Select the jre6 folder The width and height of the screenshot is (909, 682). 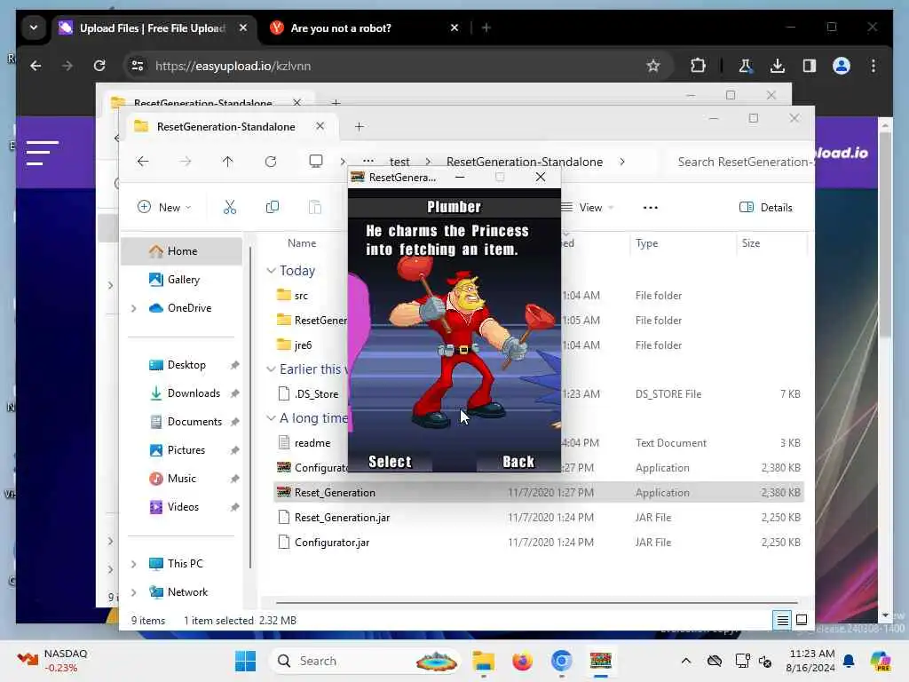tap(303, 345)
